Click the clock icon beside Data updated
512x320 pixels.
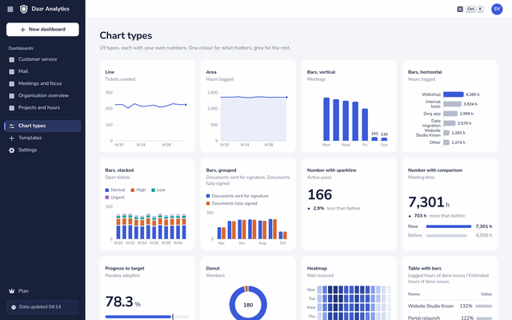click(14, 307)
